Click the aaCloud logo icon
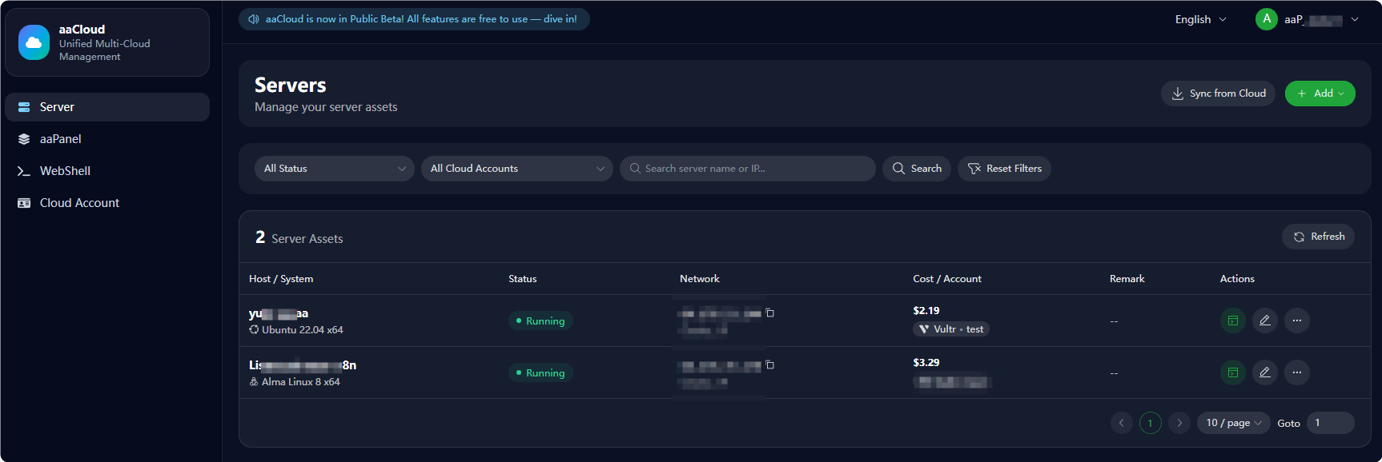 pos(34,42)
